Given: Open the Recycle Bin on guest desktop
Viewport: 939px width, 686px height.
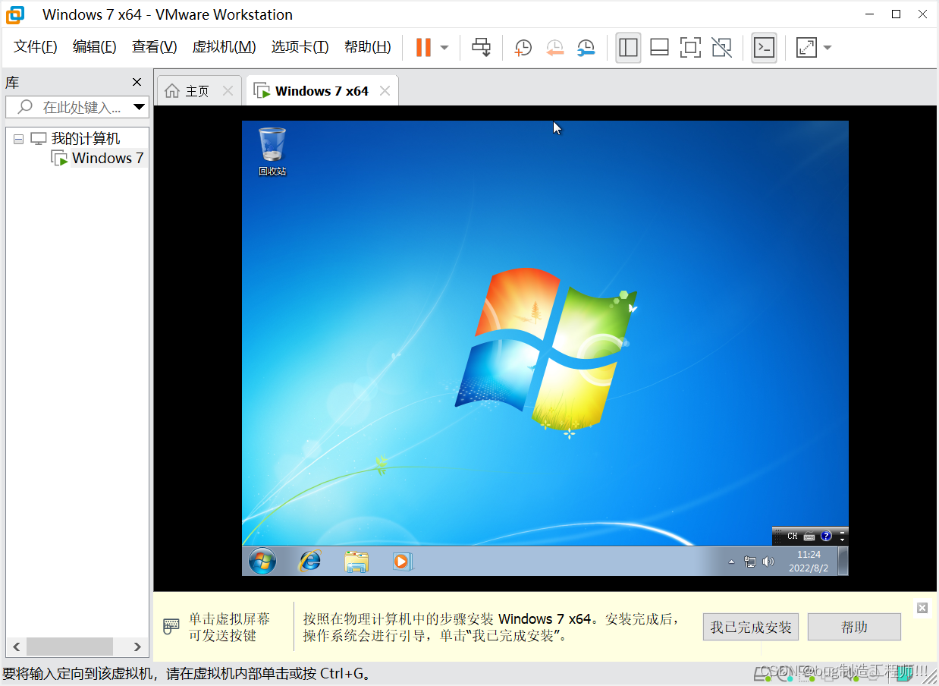Looking at the screenshot, I should [272, 151].
